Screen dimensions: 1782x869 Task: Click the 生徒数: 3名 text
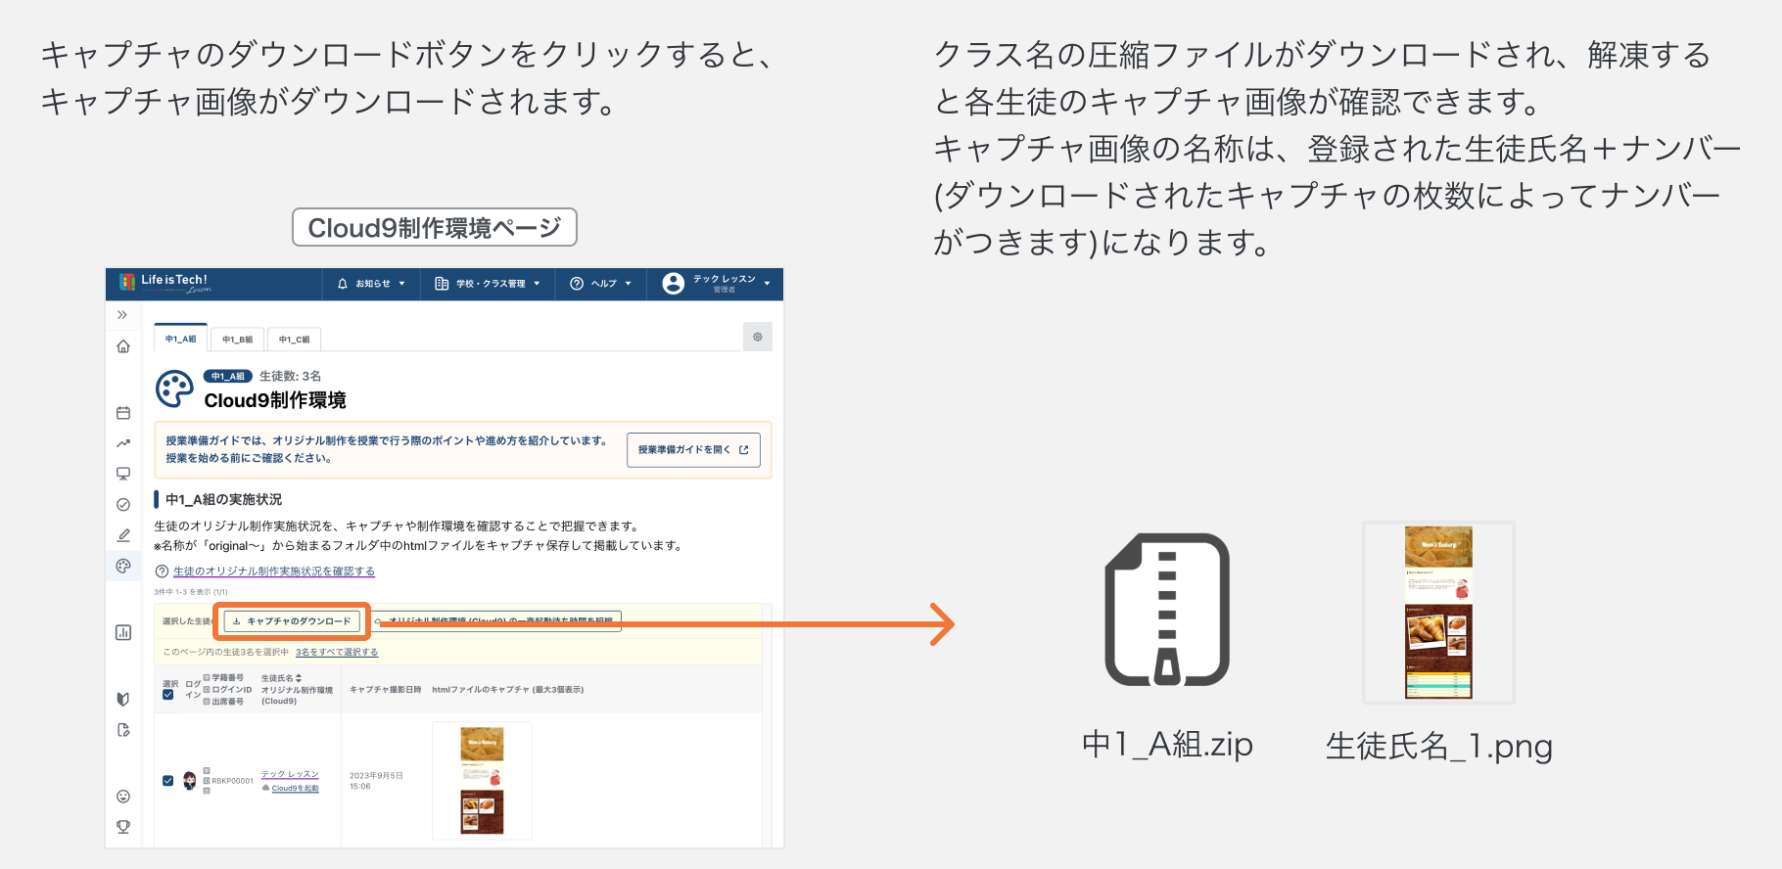pyautogui.click(x=290, y=376)
